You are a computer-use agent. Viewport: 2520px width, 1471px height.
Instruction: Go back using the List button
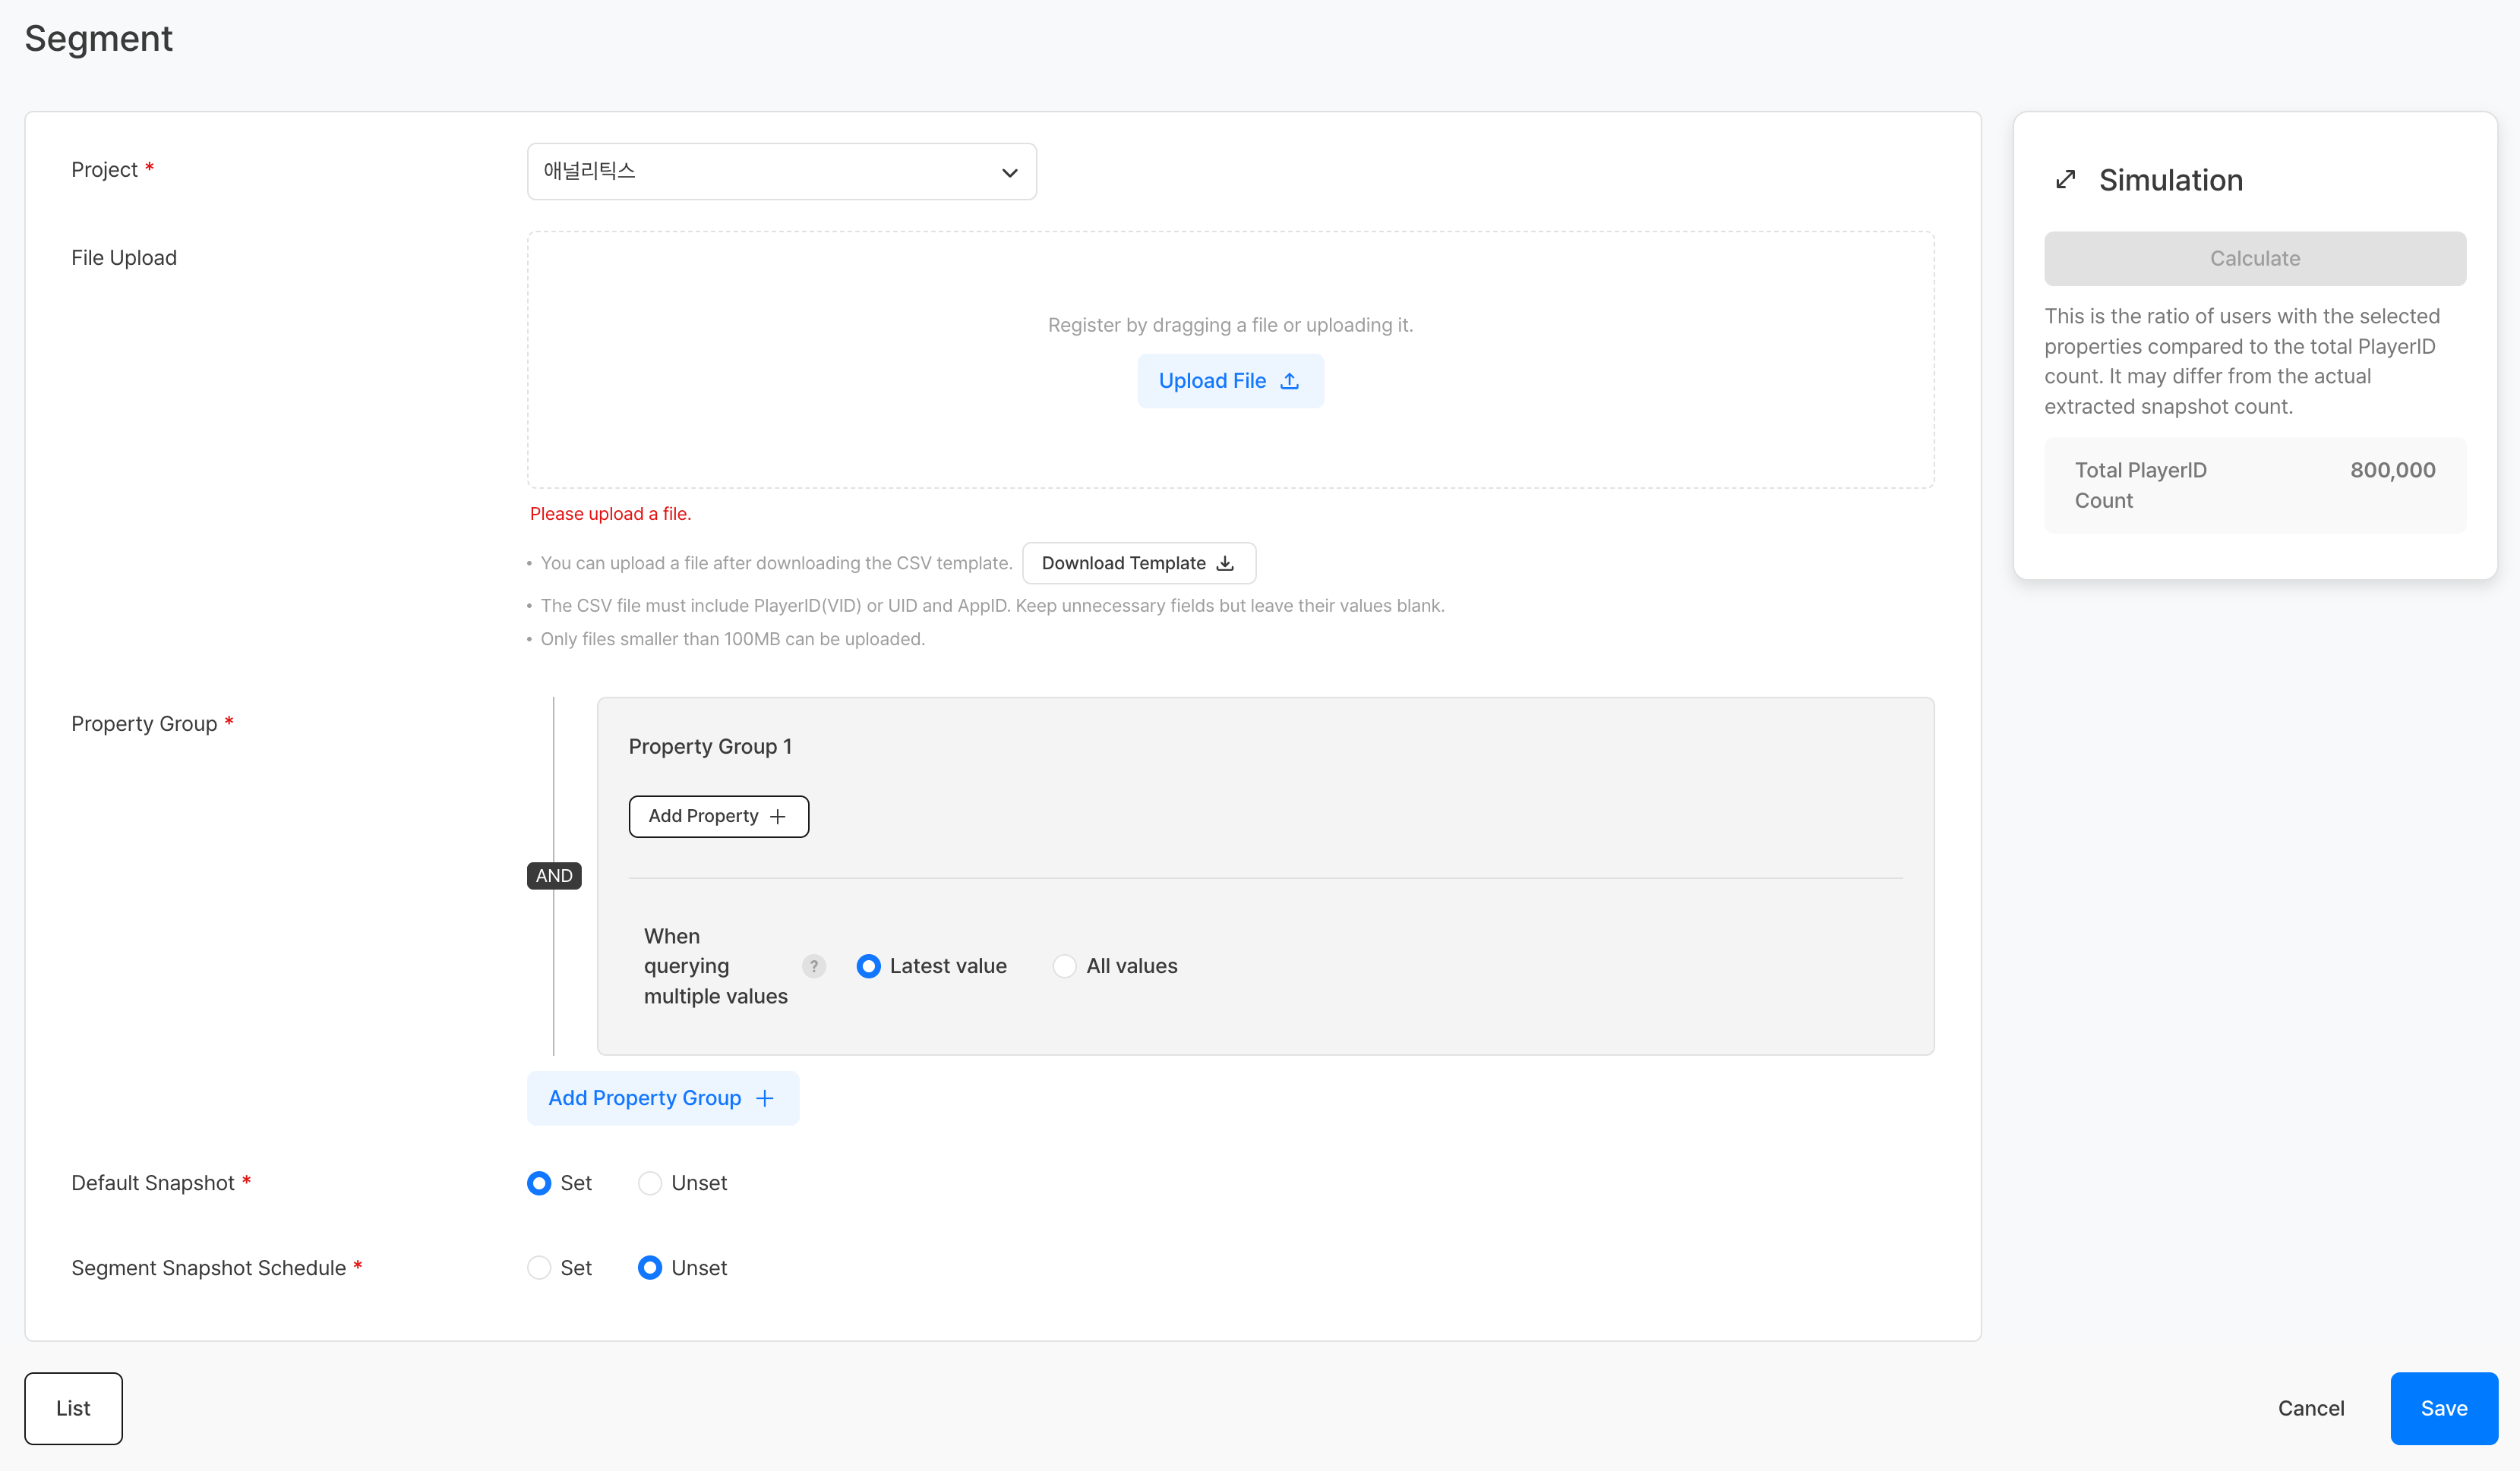[73, 1407]
